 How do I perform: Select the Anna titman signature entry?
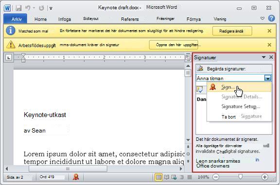tap(230, 78)
